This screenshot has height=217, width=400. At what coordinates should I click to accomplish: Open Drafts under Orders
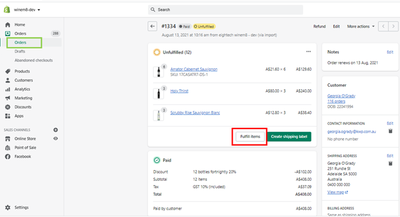click(x=20, y=51)
